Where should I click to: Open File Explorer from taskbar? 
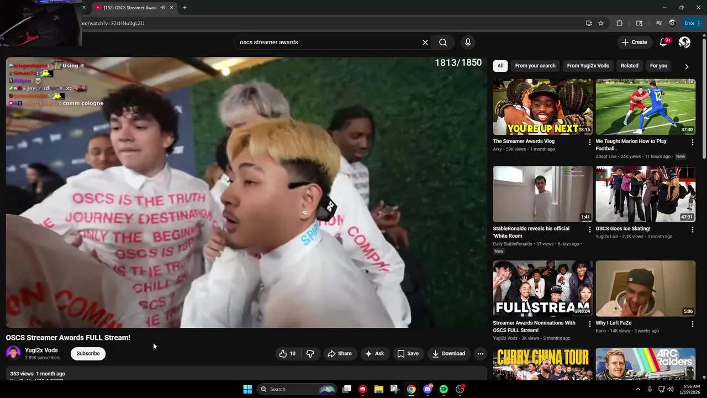coord(379,389)
